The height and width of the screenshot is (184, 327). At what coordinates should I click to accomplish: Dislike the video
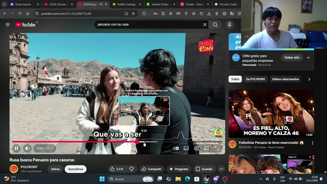coord(132,169)
